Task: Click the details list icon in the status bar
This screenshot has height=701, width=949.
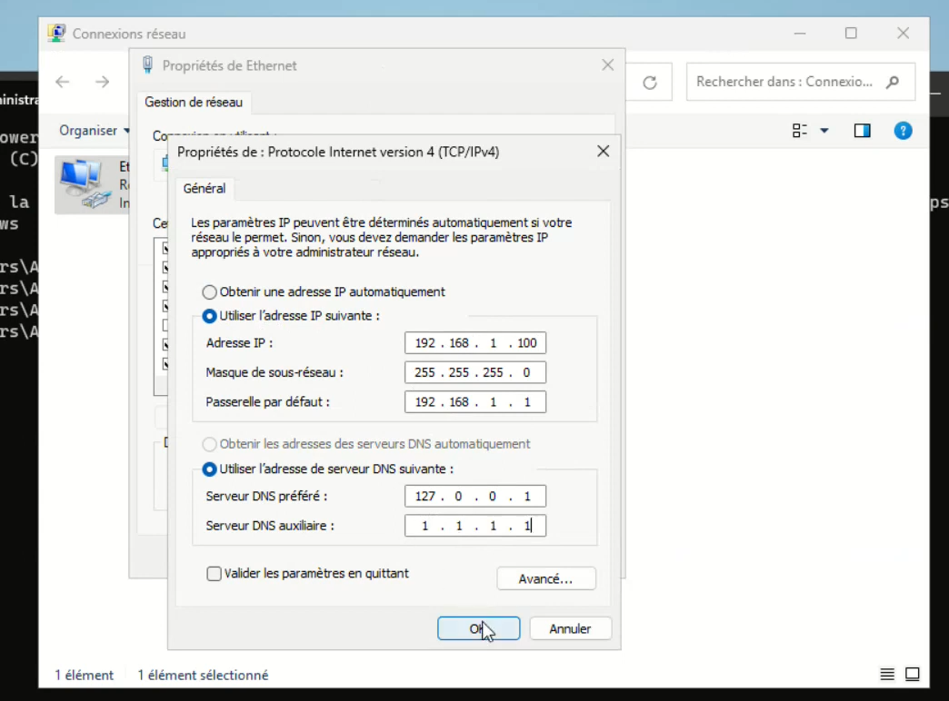Action: click(x=886, y=675)
